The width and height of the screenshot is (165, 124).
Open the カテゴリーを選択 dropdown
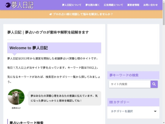133,111
